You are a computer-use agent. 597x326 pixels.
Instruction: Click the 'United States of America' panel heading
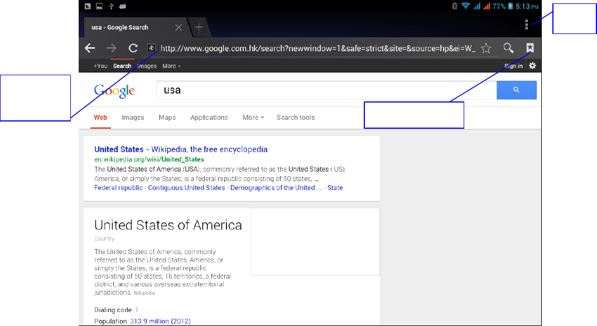(168, 225)
